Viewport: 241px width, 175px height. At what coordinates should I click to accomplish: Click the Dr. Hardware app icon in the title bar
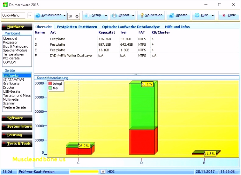[x=5, y=4]
